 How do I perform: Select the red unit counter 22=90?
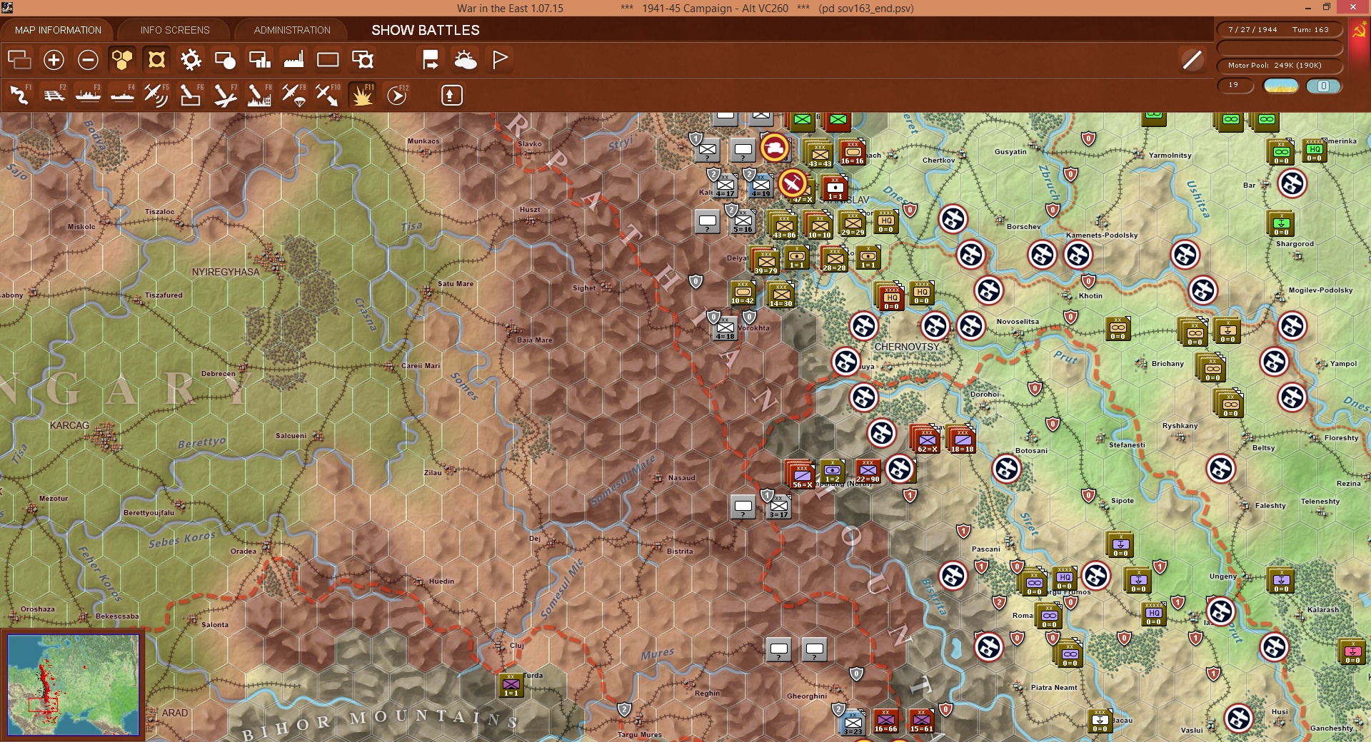pos(868,472)
